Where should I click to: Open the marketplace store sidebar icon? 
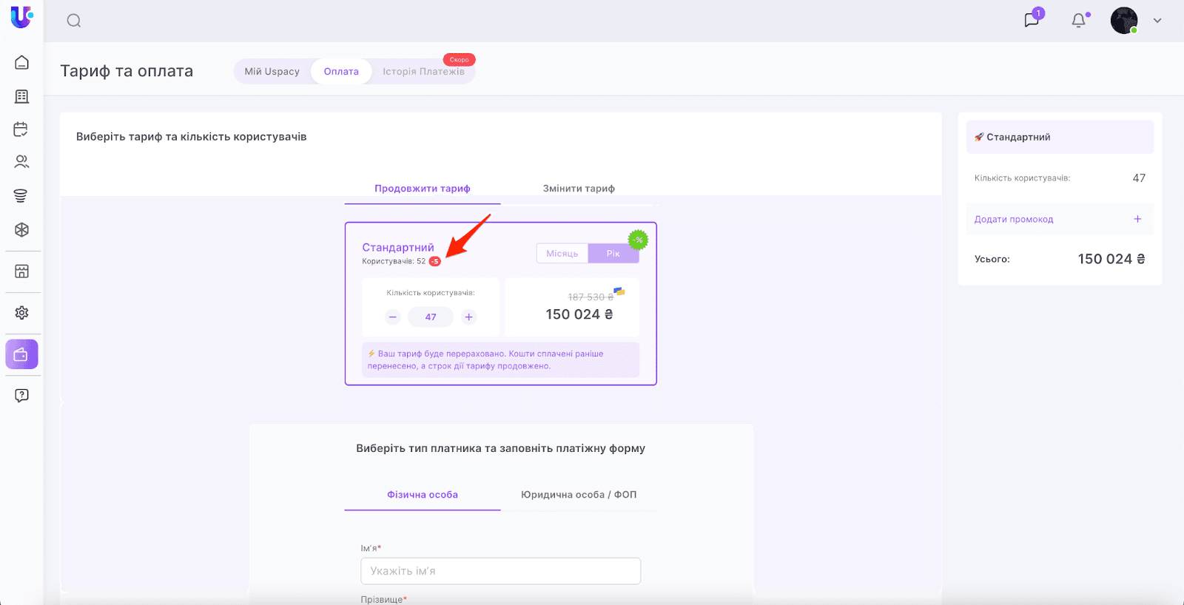click(21, 271)
